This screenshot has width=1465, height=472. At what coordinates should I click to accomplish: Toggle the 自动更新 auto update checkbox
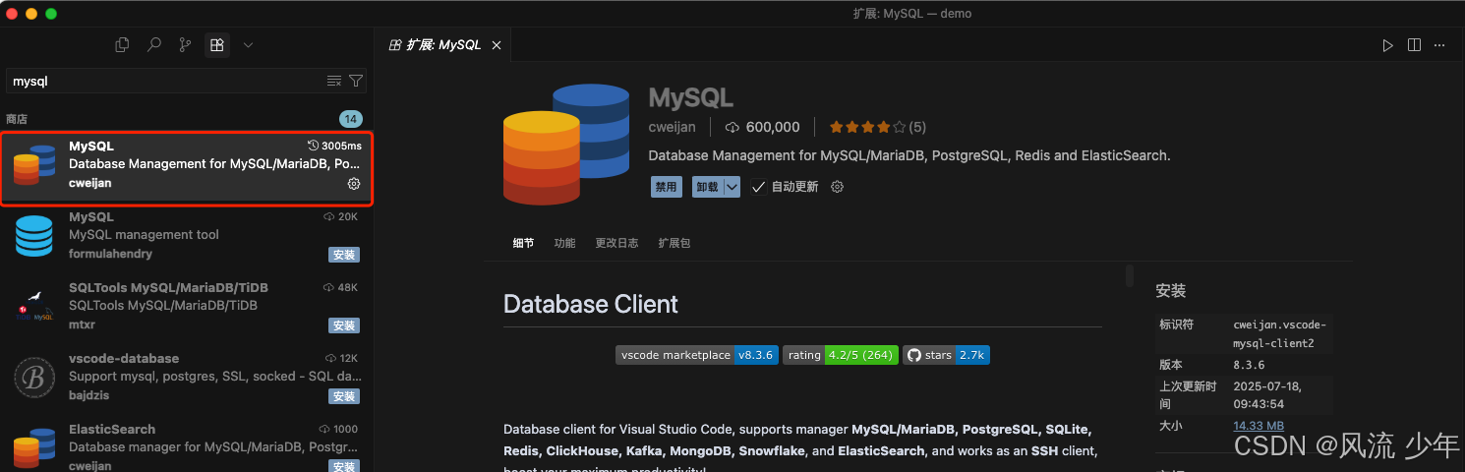tap(758, 187)
